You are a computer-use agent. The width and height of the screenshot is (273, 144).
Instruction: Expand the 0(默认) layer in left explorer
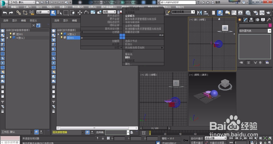coord(7,38)
